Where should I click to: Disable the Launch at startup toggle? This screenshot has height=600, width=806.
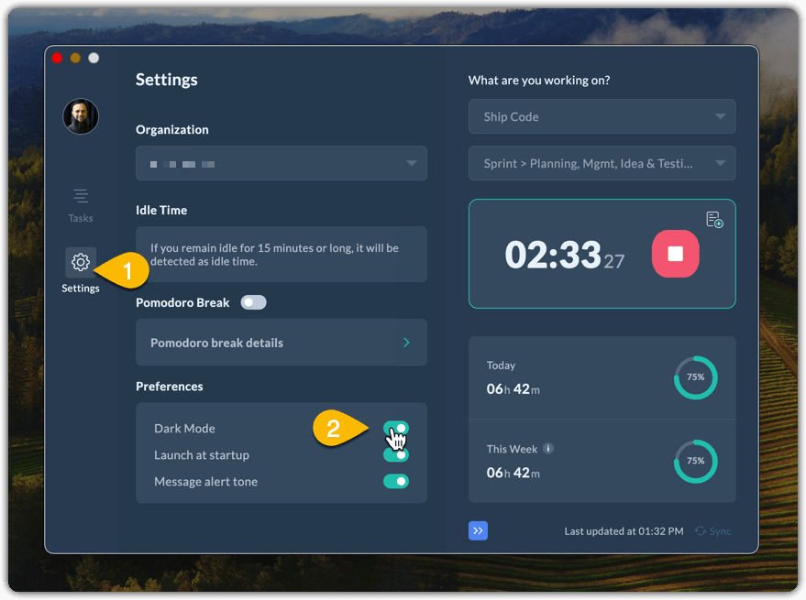(x=396, y=455)
